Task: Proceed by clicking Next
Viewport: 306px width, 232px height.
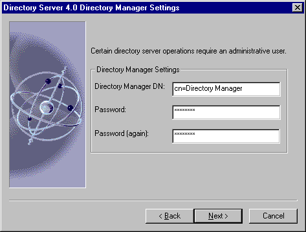Action: (x=218, y=216)
